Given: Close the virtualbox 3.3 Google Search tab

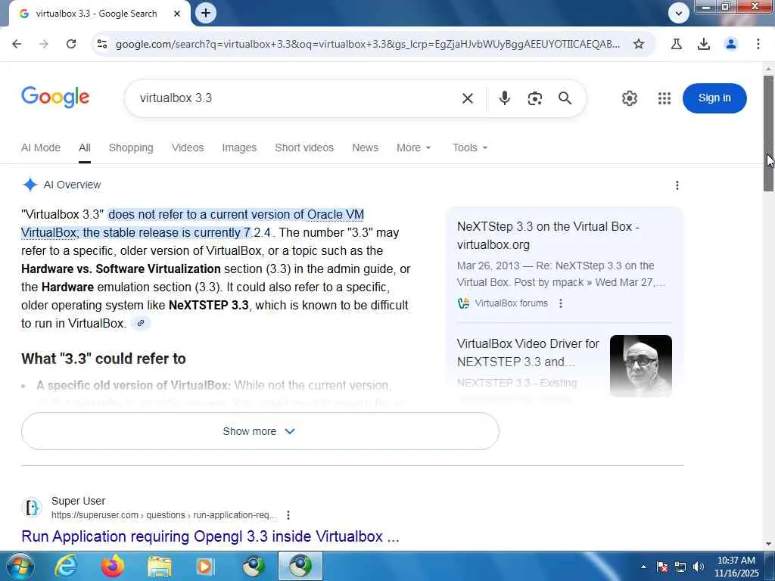Looking at the screenshot, I should click(x=177, y=14).
